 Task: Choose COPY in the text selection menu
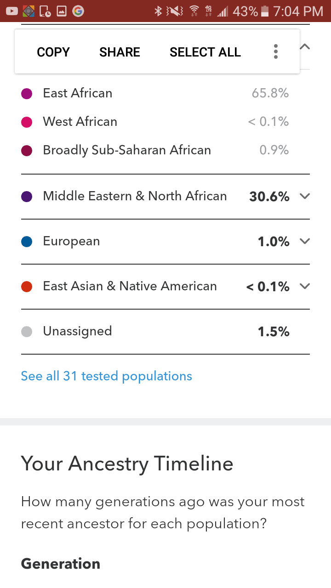pos(53,52)
